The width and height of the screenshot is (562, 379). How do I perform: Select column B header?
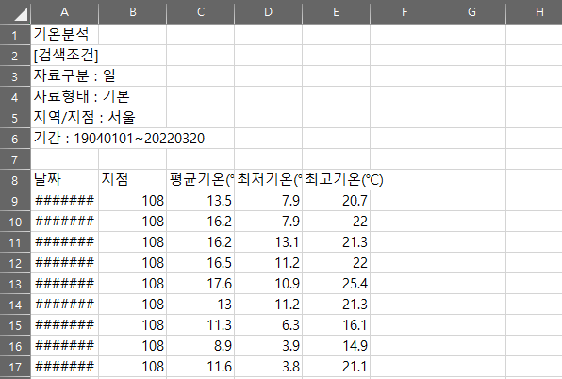pos(133,12)
